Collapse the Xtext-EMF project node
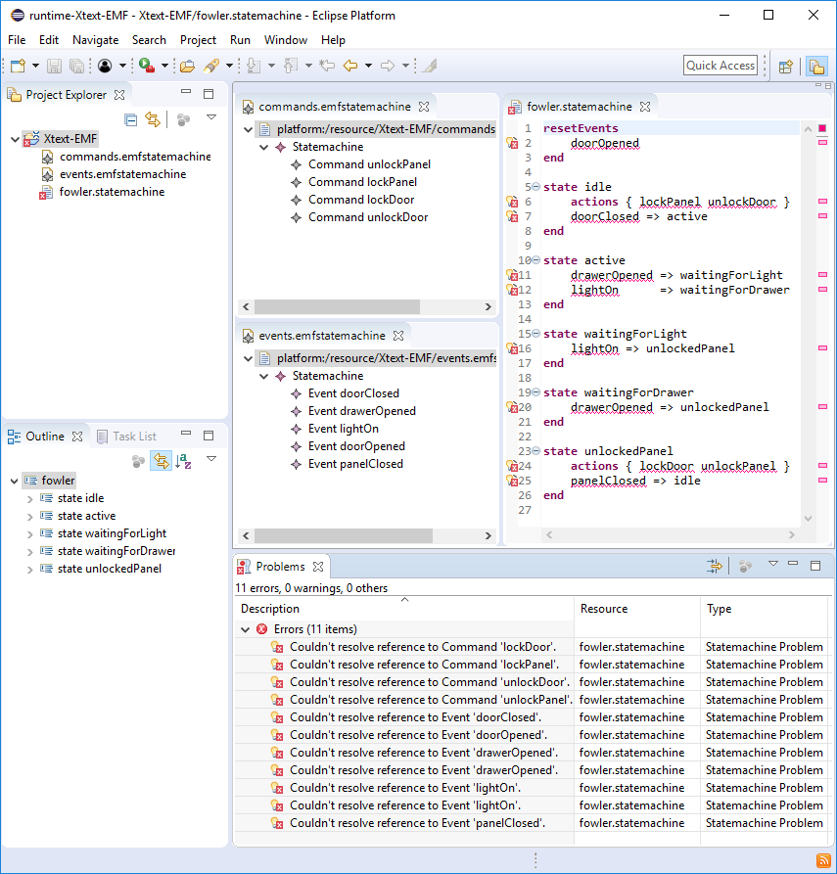The height and width of the screenshot is (874, 837). click(x=15, y=139)
